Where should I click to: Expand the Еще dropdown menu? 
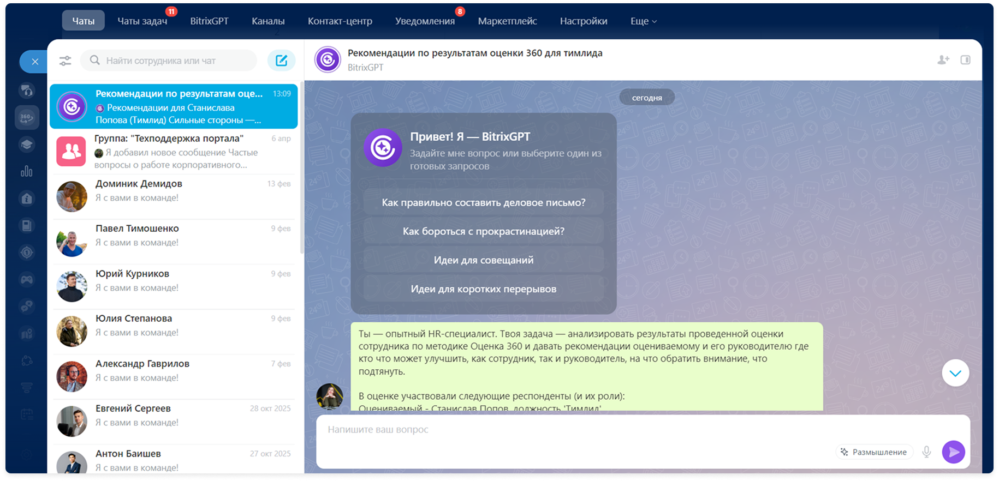pos(644,21)
